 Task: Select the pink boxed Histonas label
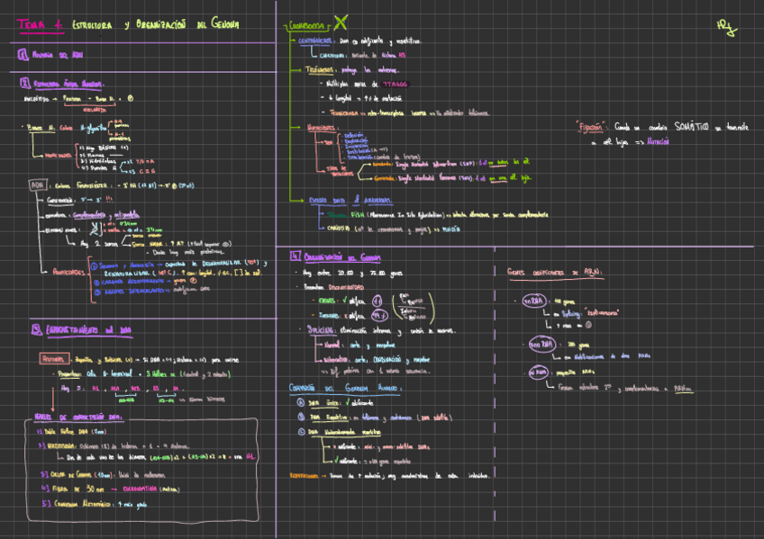[53, 358]
